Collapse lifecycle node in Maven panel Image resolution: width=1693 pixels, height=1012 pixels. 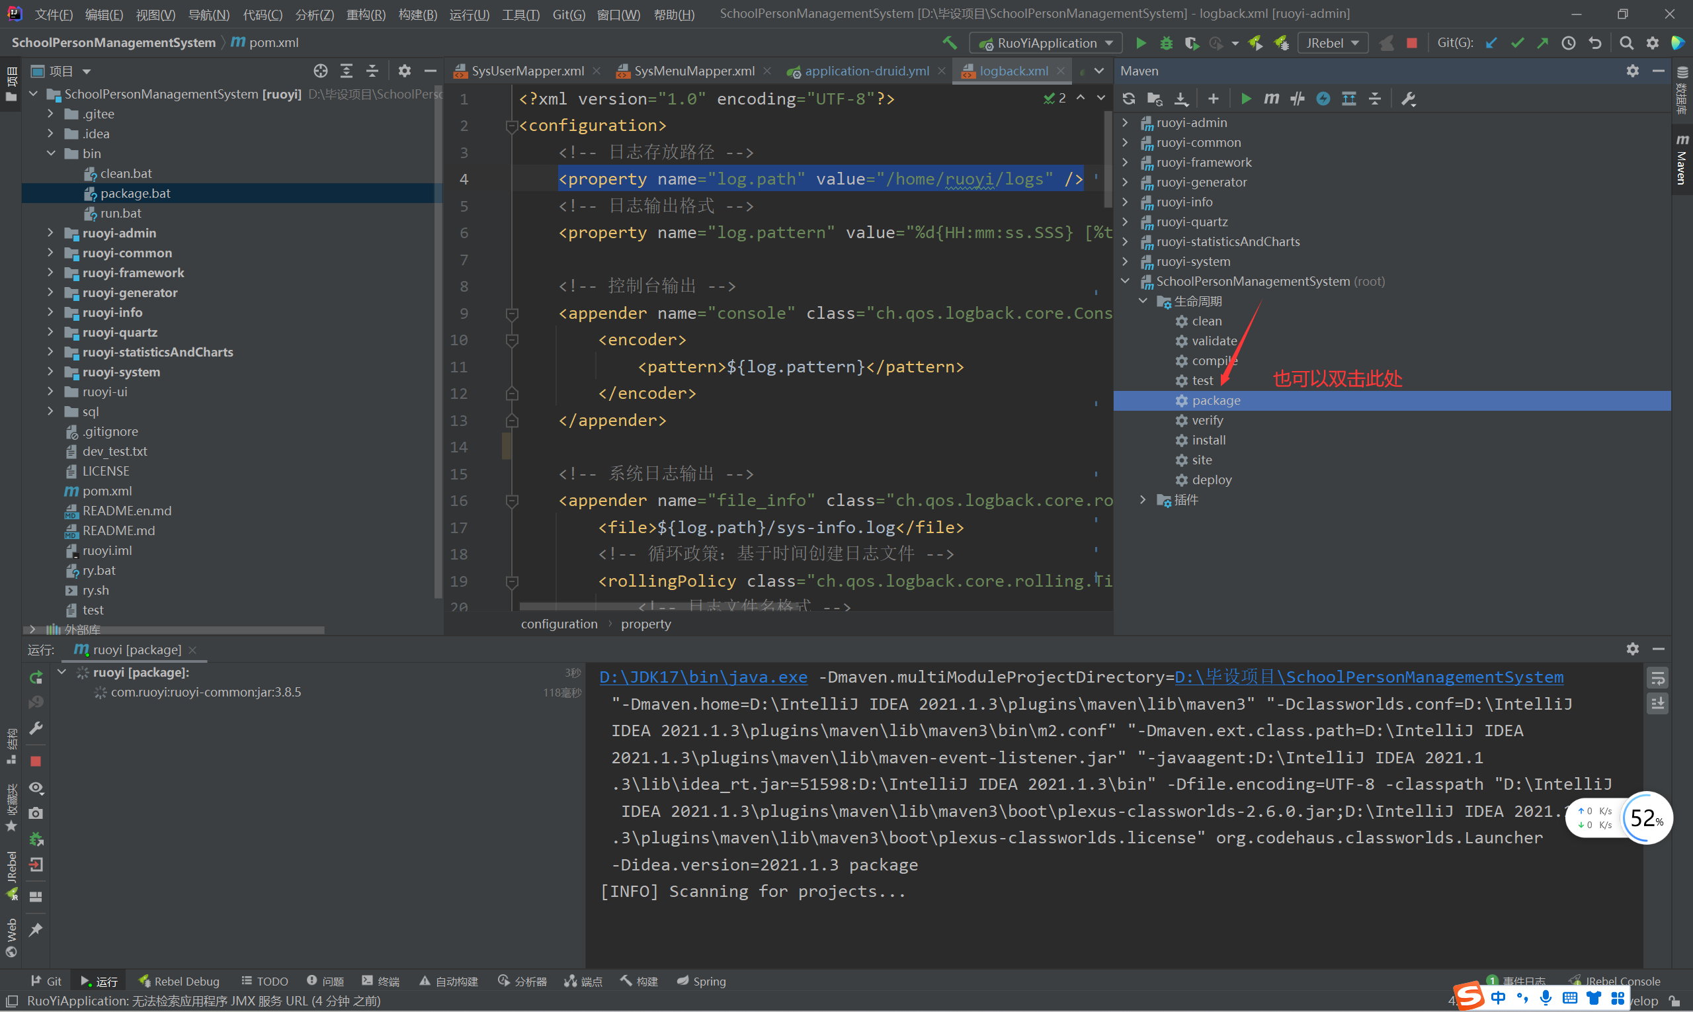click(x=1143, y=301)
